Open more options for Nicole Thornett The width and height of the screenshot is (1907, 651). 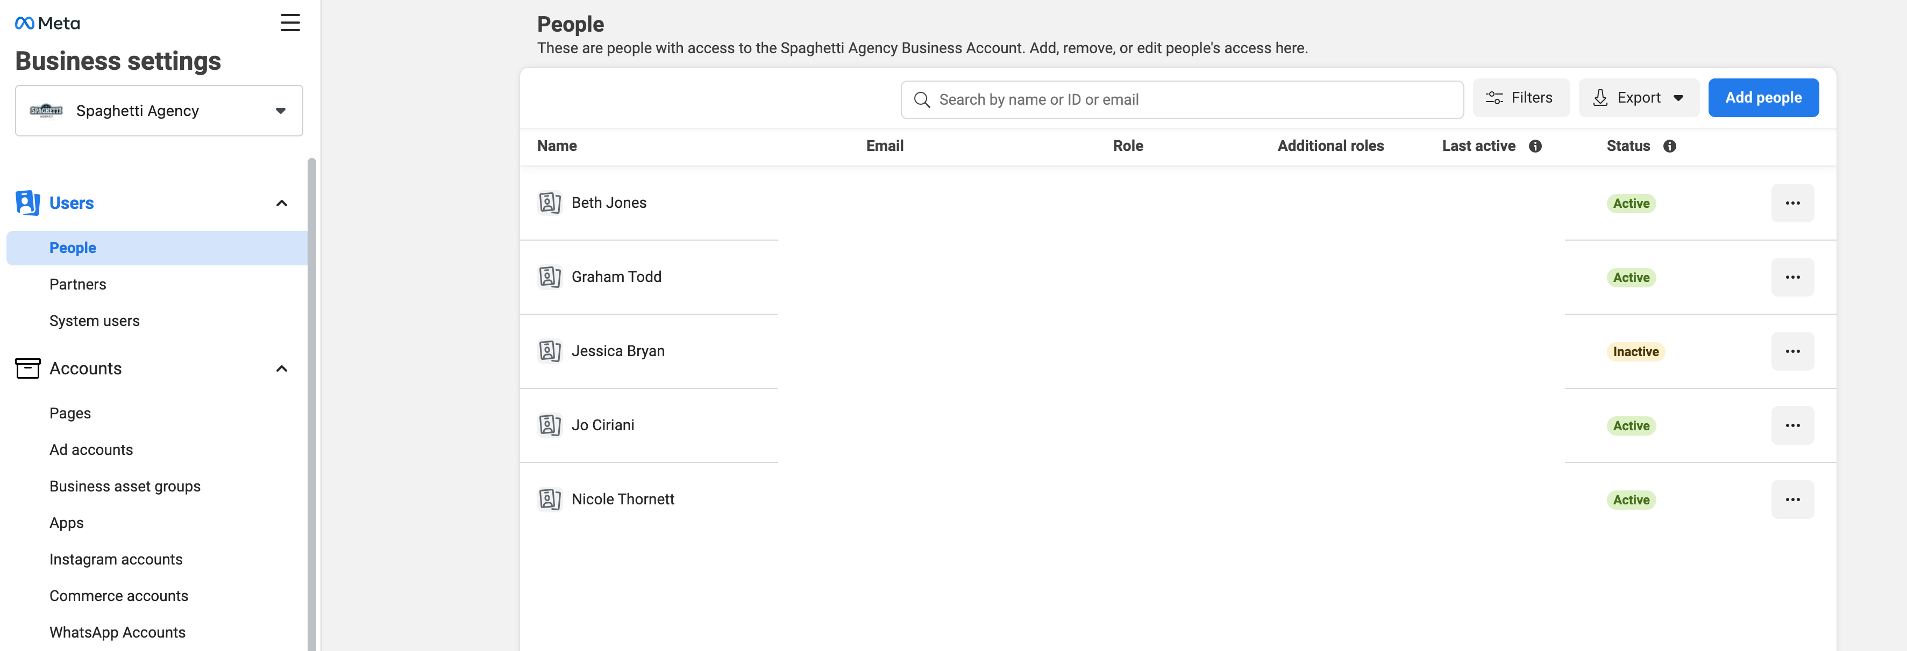[1792, 500]
